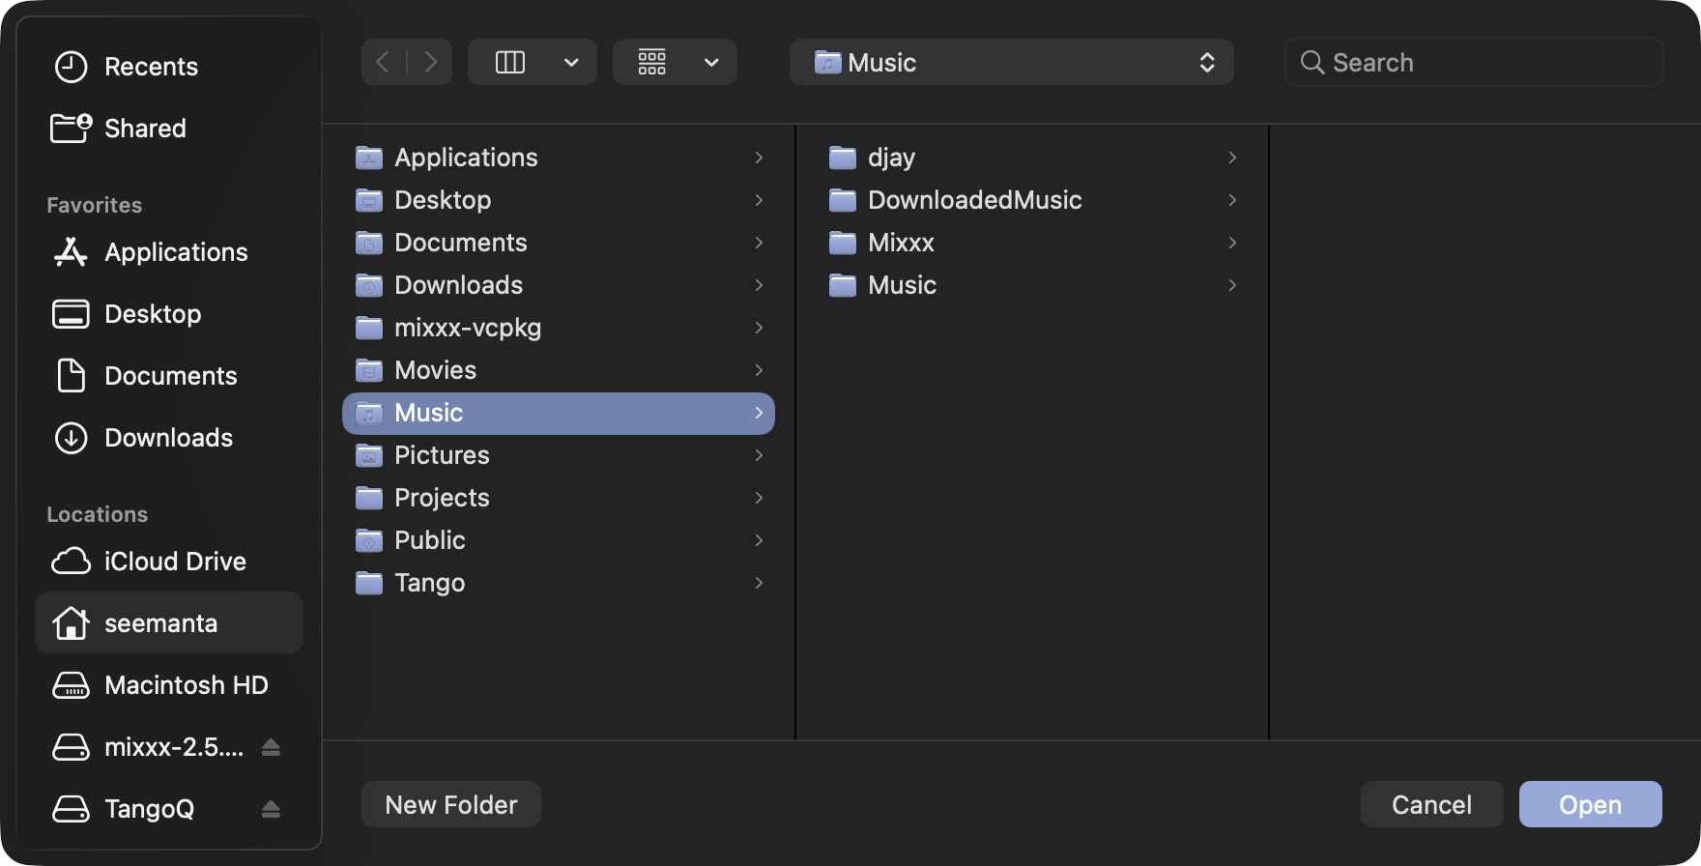The height and width of the screenshot is (866, 1701).
Task: Expand the djay folder chevron
Action: coord(1232,158)
